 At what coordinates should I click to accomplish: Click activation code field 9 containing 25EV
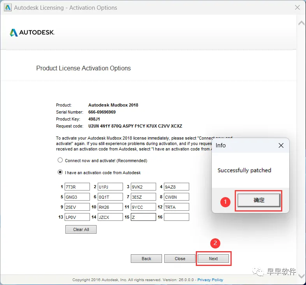(77, 207)
